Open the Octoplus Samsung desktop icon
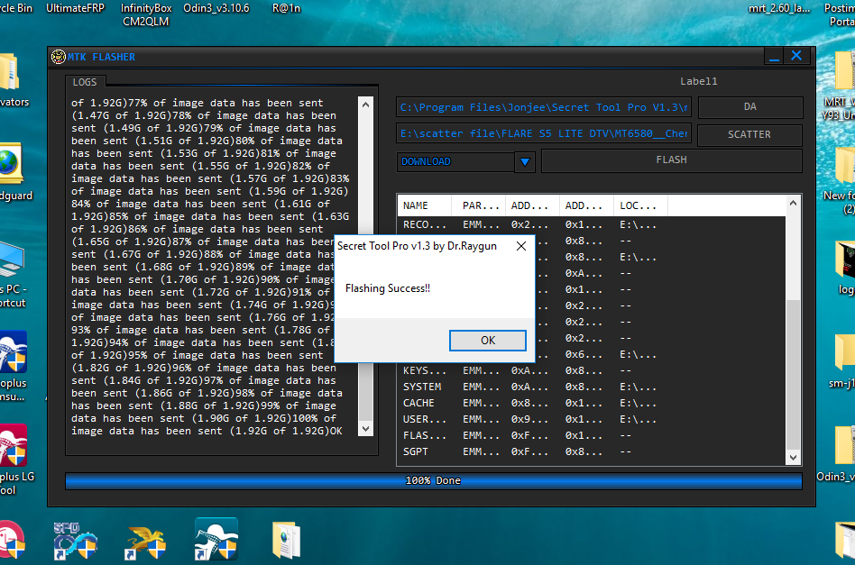The image size is (855, 565). pos(14,366)
